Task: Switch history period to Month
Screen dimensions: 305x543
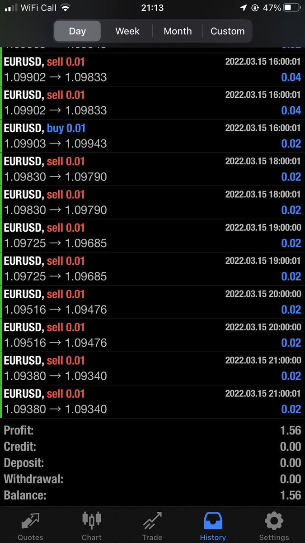Action: coord(178,31)
